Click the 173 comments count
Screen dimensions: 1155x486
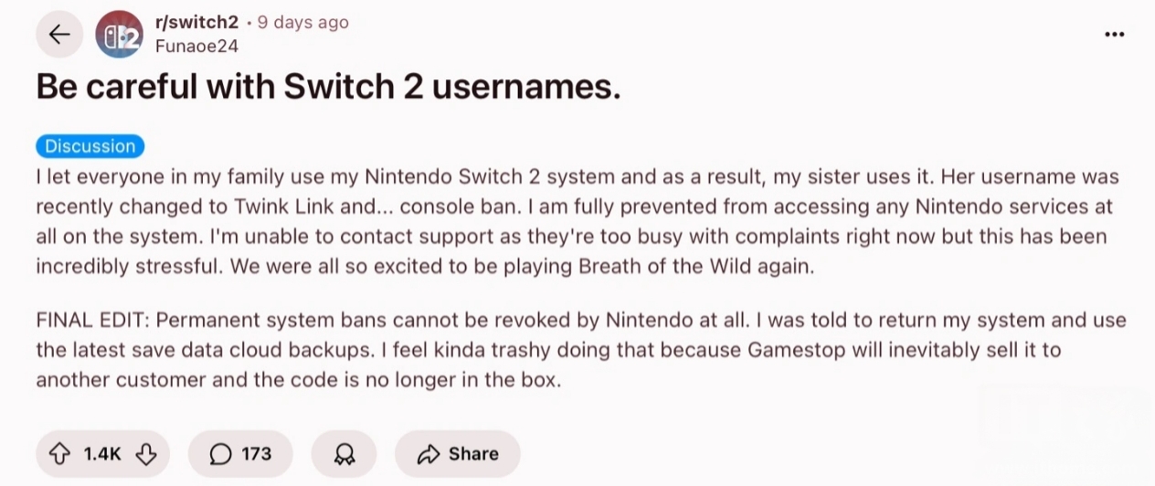click(x=256, y=454)
